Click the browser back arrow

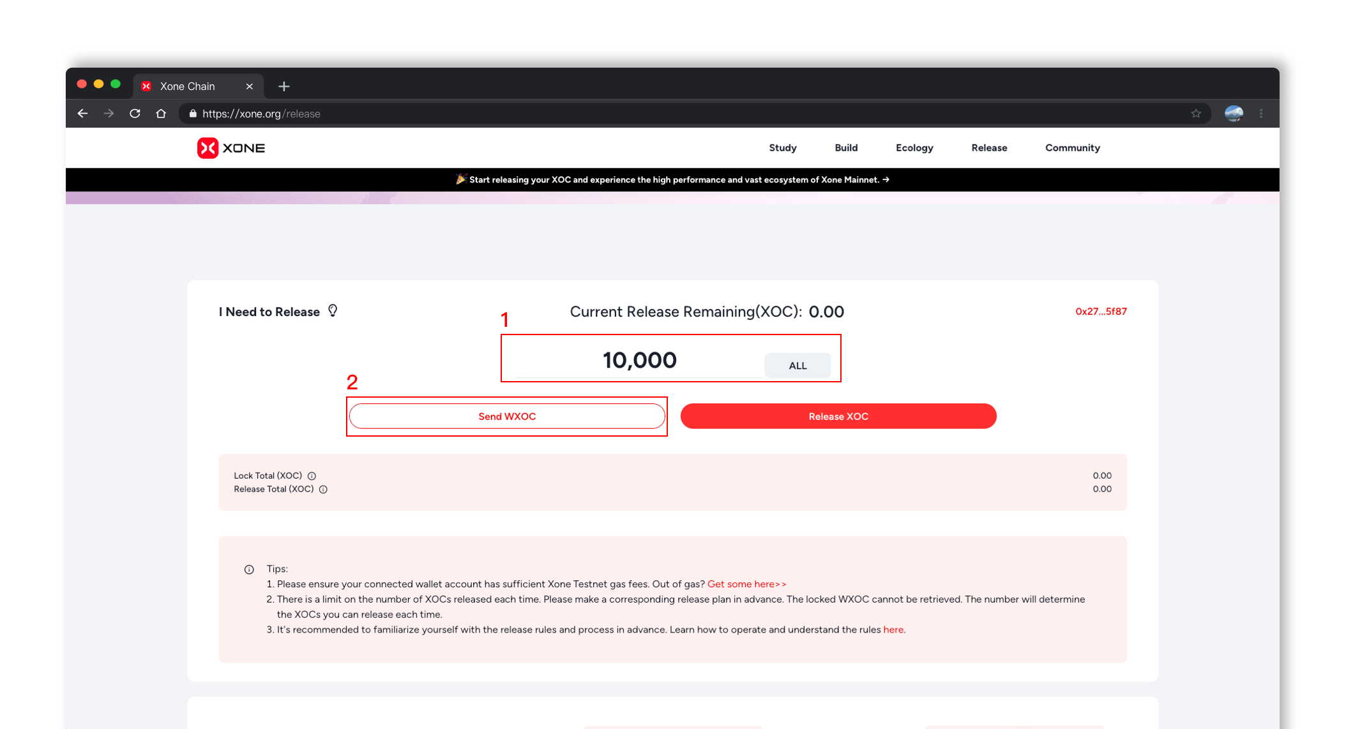tap(82, 114)
